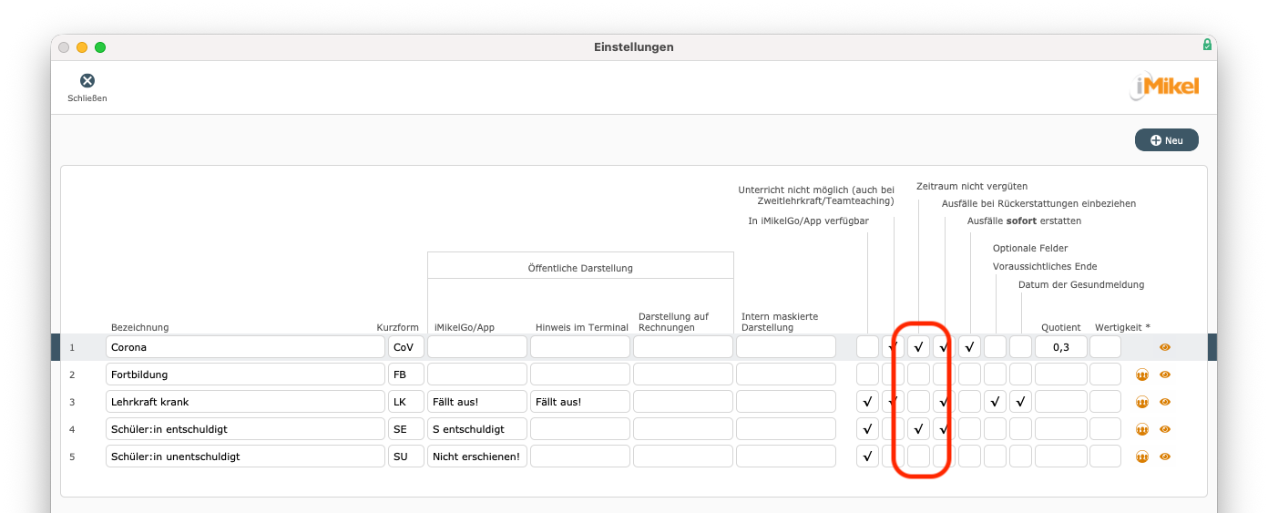Viewport: 1268px width, 513px height.
Task: Click the FB Kurzform field
Action: tap(406, 374)
